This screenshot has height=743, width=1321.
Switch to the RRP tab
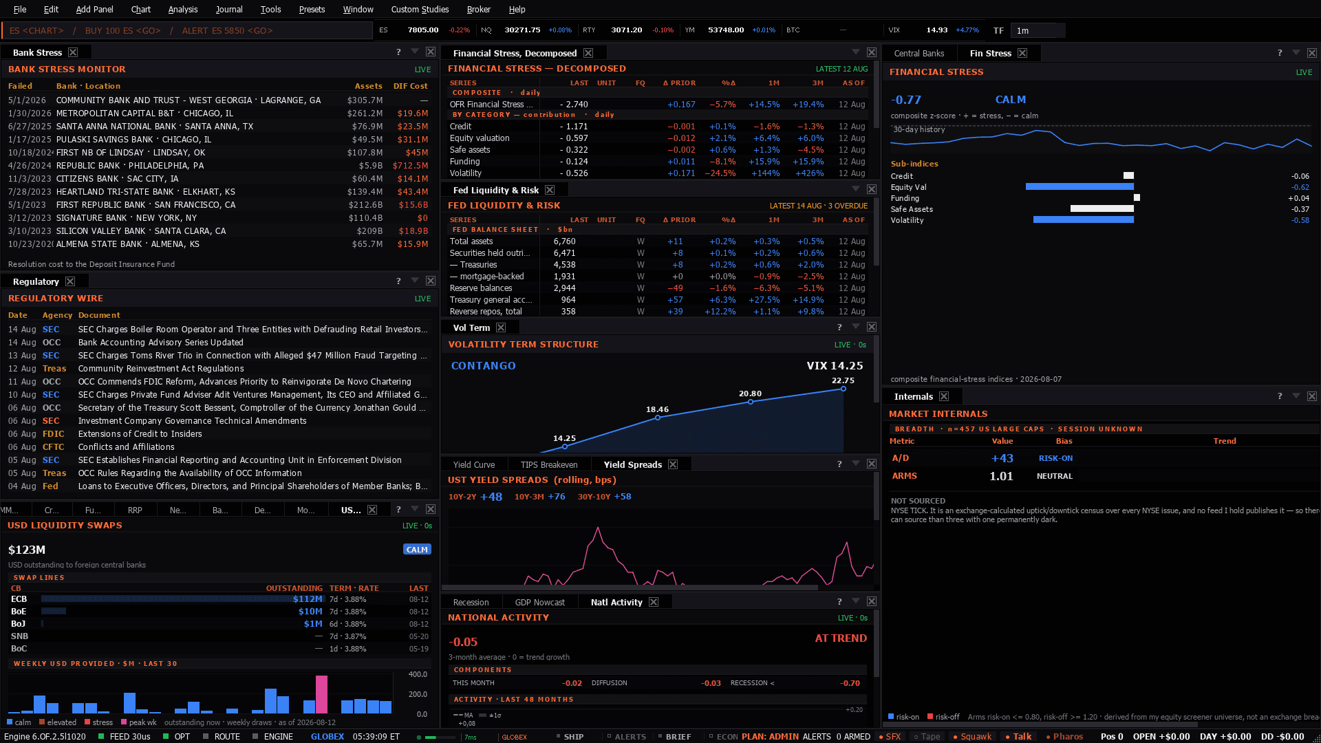135,510
